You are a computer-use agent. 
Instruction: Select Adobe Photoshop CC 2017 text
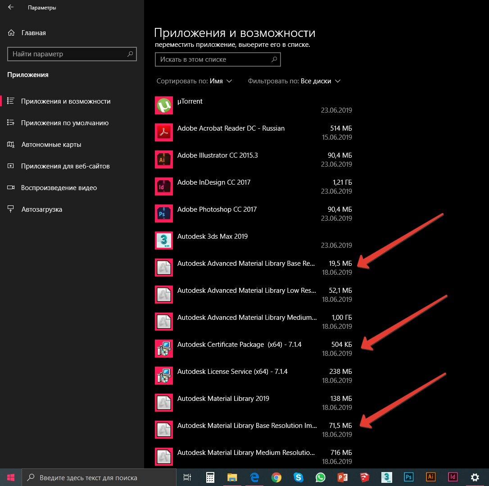tap(217, 209)
